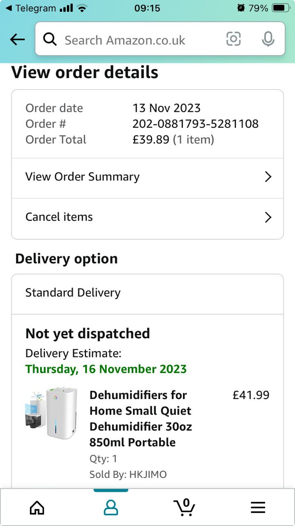Open the Dehumidifiers for Home product title
This screenshot has height=526, width=295.
click(140, 418)
